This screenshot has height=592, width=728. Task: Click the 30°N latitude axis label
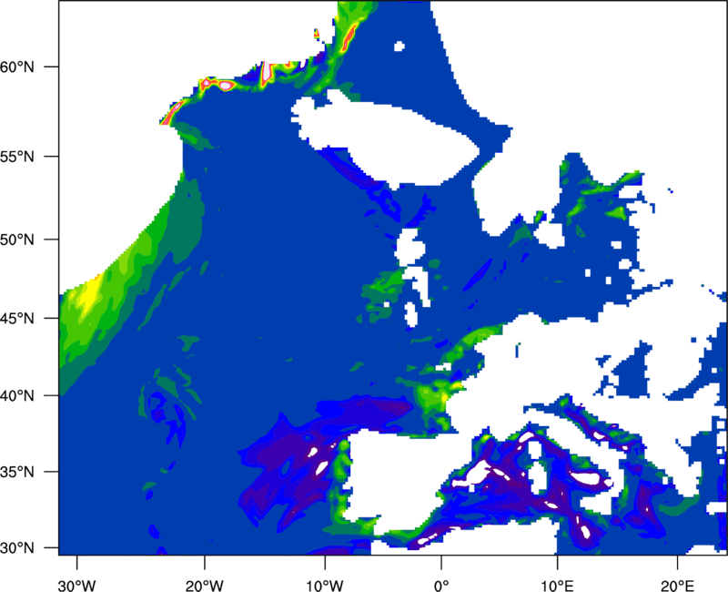tap(17, 548)
